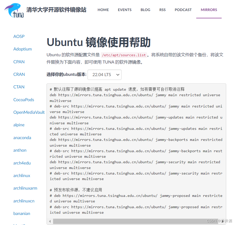Click the deb line for jammy-security
Viewport: 236px width, 225px height.
click(135, 165)
